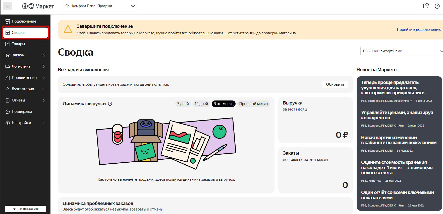The image size is (443, 214).
Task: Click the Все задачи выполнены heading
Action: click(x=83, y=70)
